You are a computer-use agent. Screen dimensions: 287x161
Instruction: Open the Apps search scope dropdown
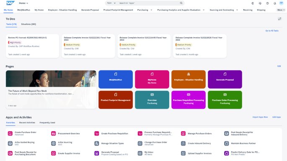(111, 3)
